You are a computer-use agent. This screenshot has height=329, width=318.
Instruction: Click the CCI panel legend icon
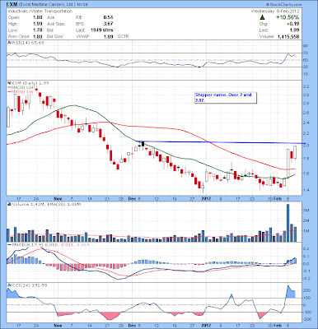pyautogui.click(x=9, y=285)
